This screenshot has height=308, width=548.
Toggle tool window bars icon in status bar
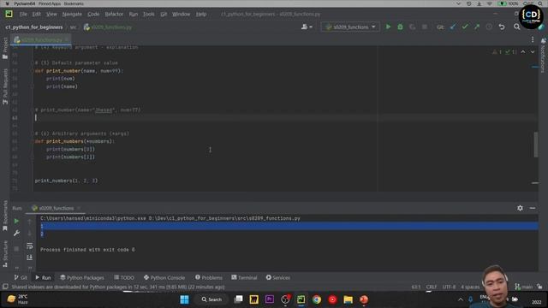(x=5, y=287)
